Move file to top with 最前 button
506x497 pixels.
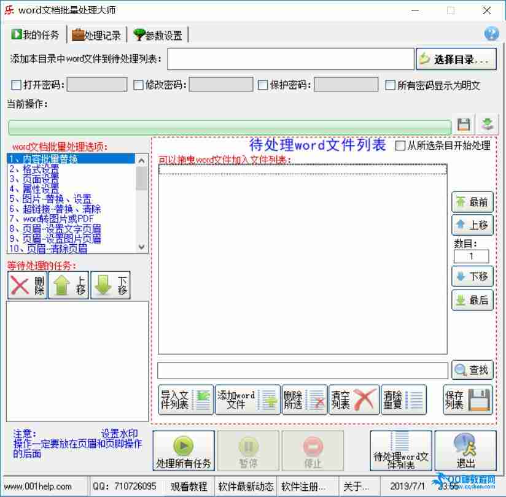[472, 202]
